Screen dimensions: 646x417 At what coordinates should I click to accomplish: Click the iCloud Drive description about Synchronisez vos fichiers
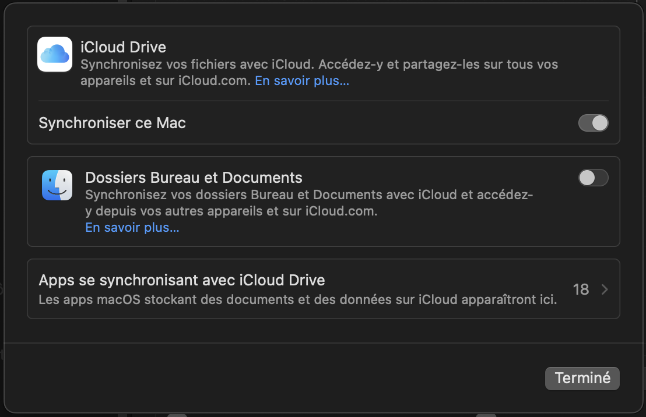click(x=319, y=65)
